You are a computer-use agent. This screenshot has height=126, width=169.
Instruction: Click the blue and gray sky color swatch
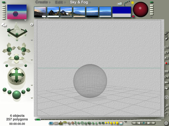click(122, 12)
